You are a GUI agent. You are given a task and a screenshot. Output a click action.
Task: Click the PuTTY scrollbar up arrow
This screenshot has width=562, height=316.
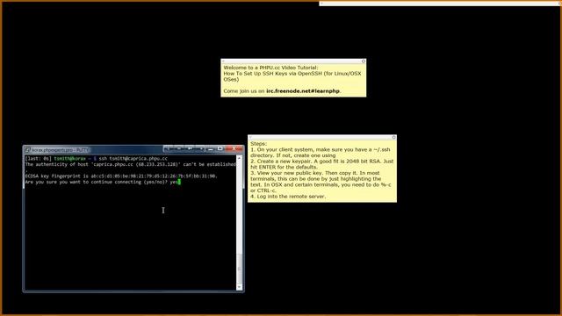click(239, 158)
